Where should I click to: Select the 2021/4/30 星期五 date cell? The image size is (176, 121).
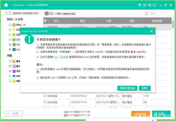coord(108,102)
